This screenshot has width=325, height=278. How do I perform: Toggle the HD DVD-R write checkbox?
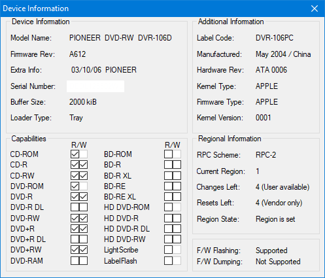tap(177, 218)
